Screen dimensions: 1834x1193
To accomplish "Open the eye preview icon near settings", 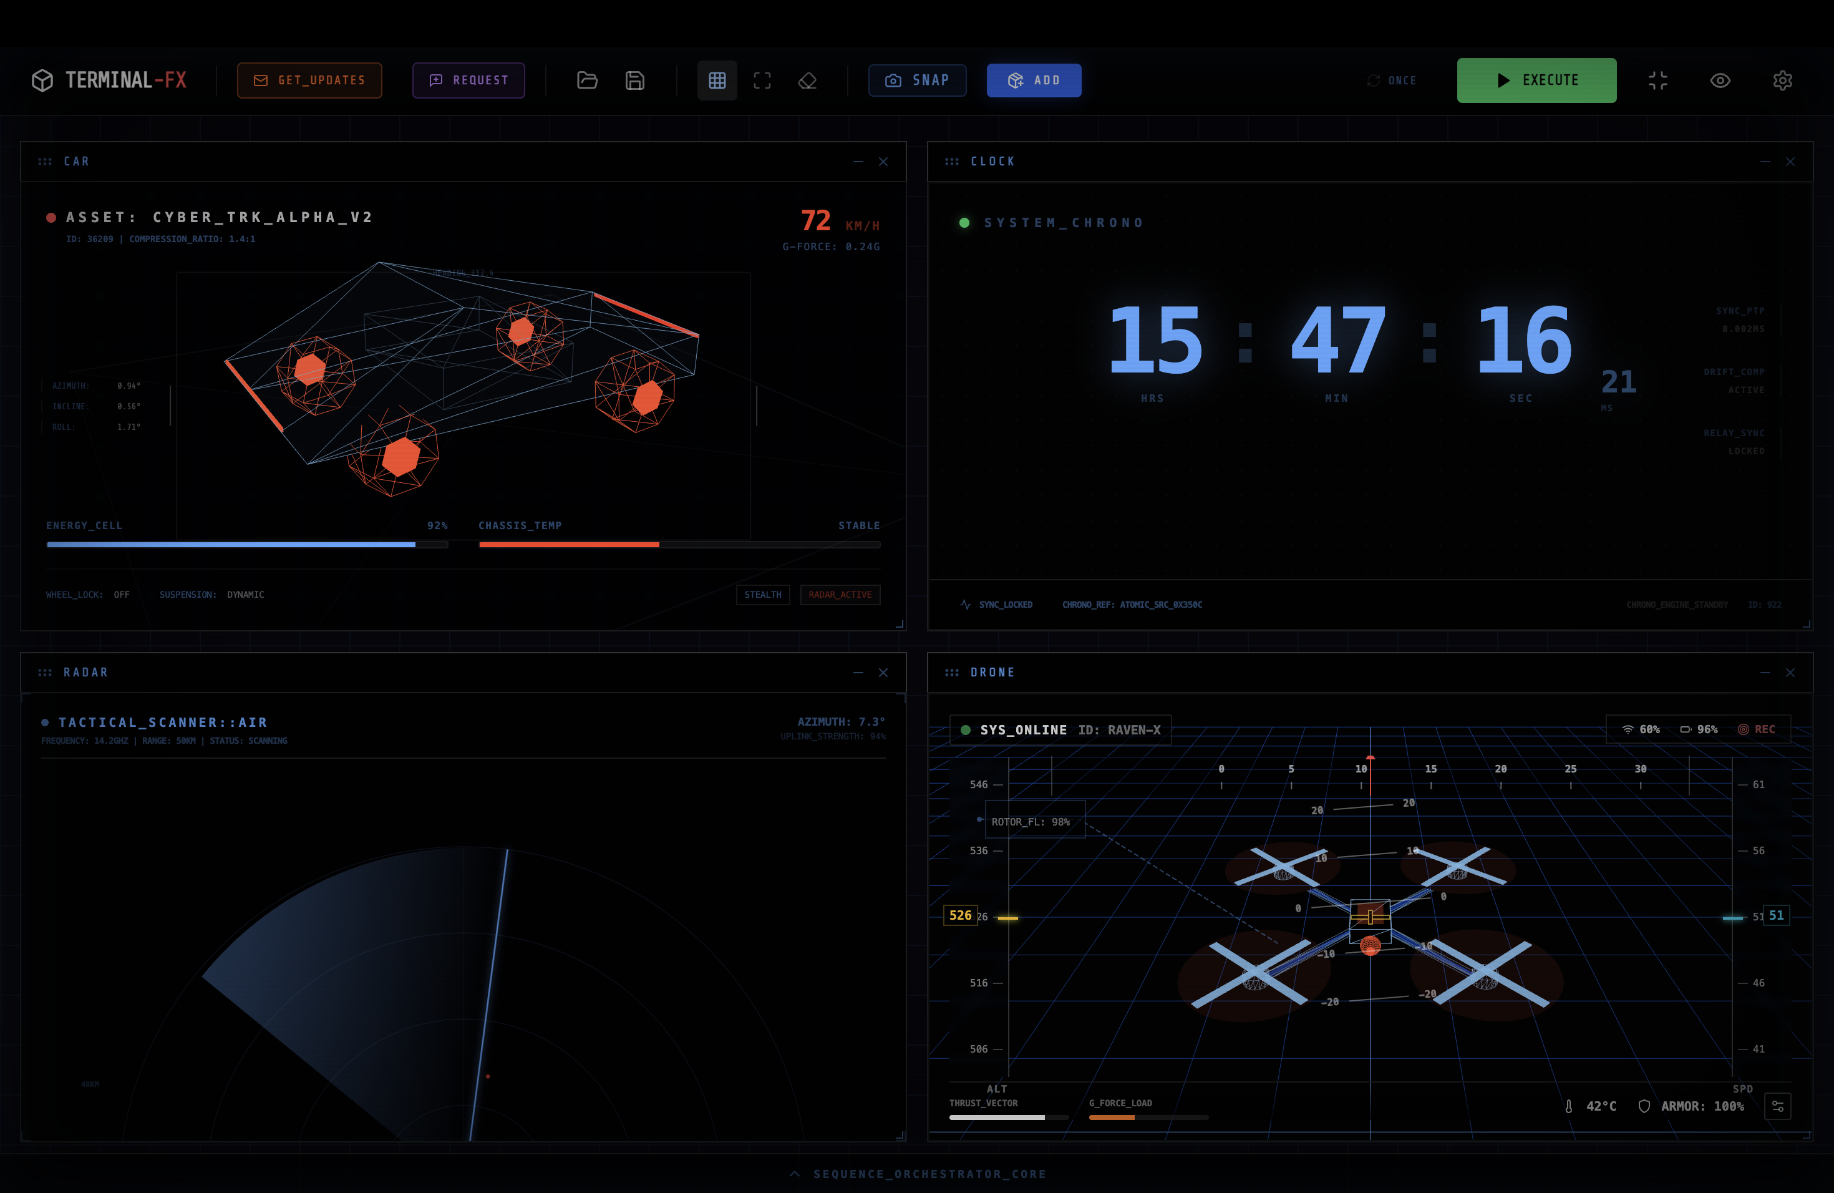I will coord(1720,80).
